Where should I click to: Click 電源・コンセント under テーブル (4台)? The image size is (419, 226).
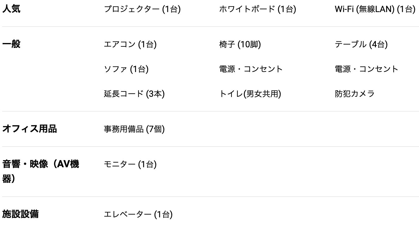click(366, 69)
